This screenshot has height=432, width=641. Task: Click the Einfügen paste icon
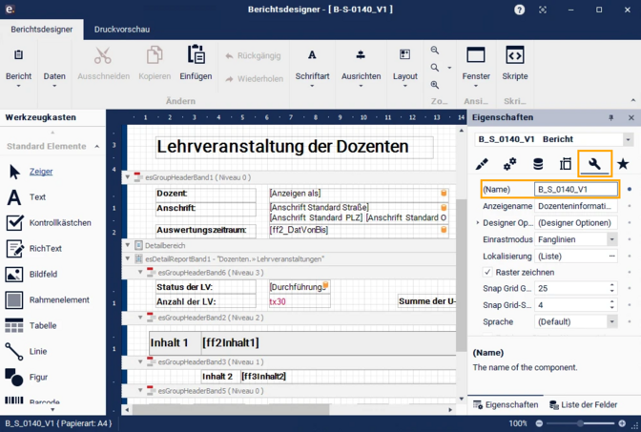click(x=196, y=54)
